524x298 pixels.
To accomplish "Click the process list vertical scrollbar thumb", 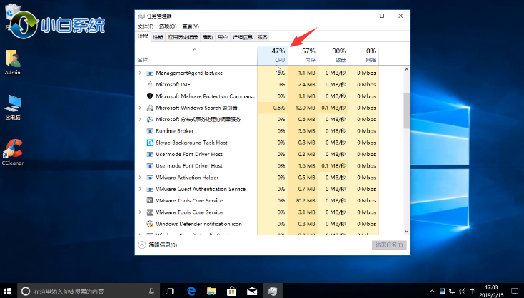I will point(407,111).
